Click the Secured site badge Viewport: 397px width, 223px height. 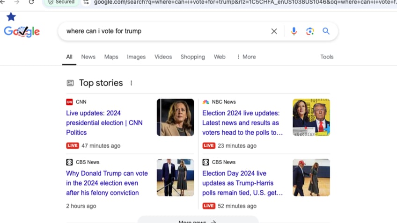click(61, 2)
